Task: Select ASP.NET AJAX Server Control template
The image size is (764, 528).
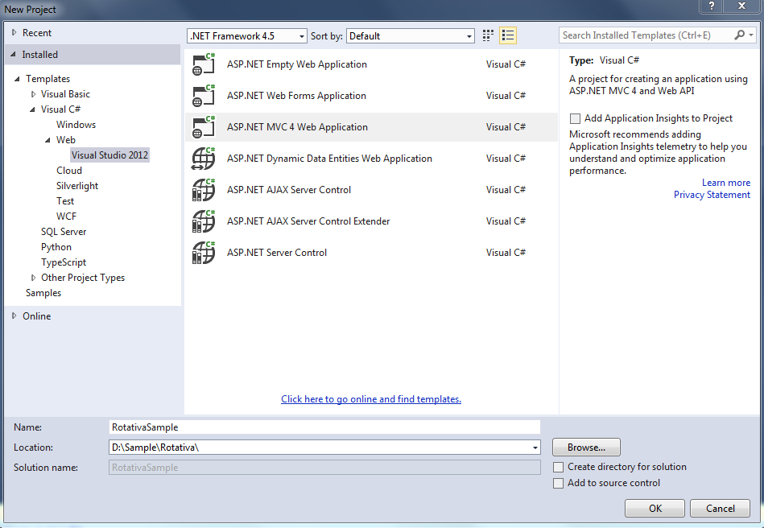Action: (x=371, y=190)
